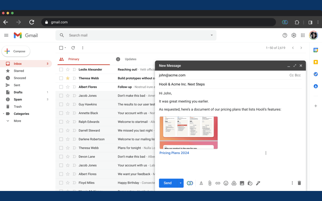The image size is (322, 201).
Task: Switch to the Updates tab
Action: click(130, 59)
